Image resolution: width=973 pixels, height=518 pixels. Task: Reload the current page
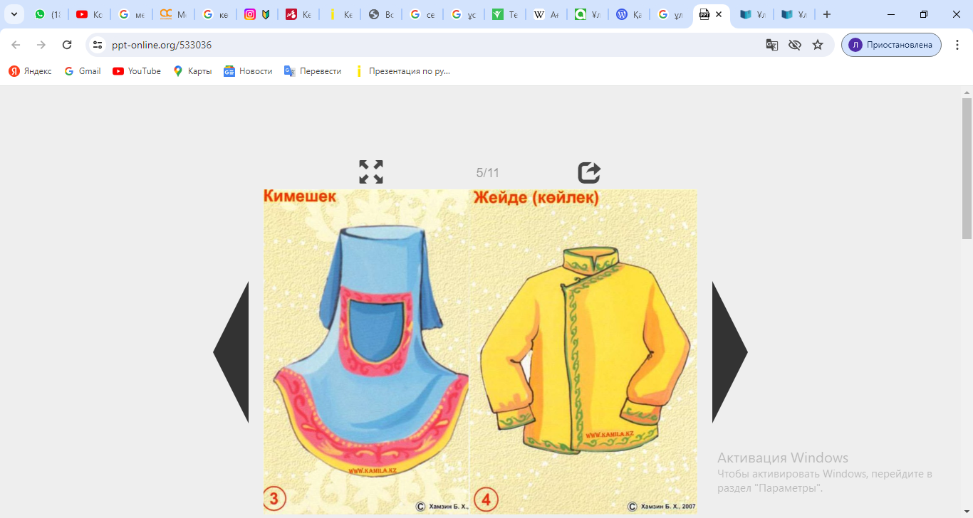(x=67, y=45)
